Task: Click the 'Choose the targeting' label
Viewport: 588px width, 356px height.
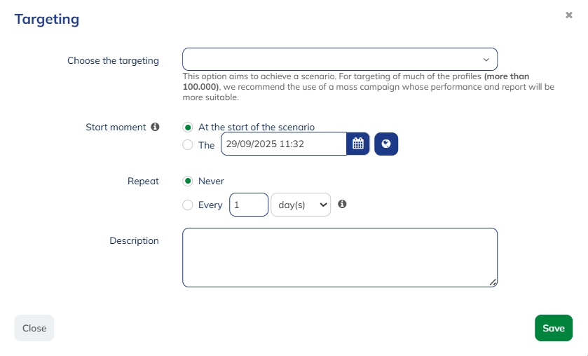Action: pyautogui.click(x=113, y=60)
